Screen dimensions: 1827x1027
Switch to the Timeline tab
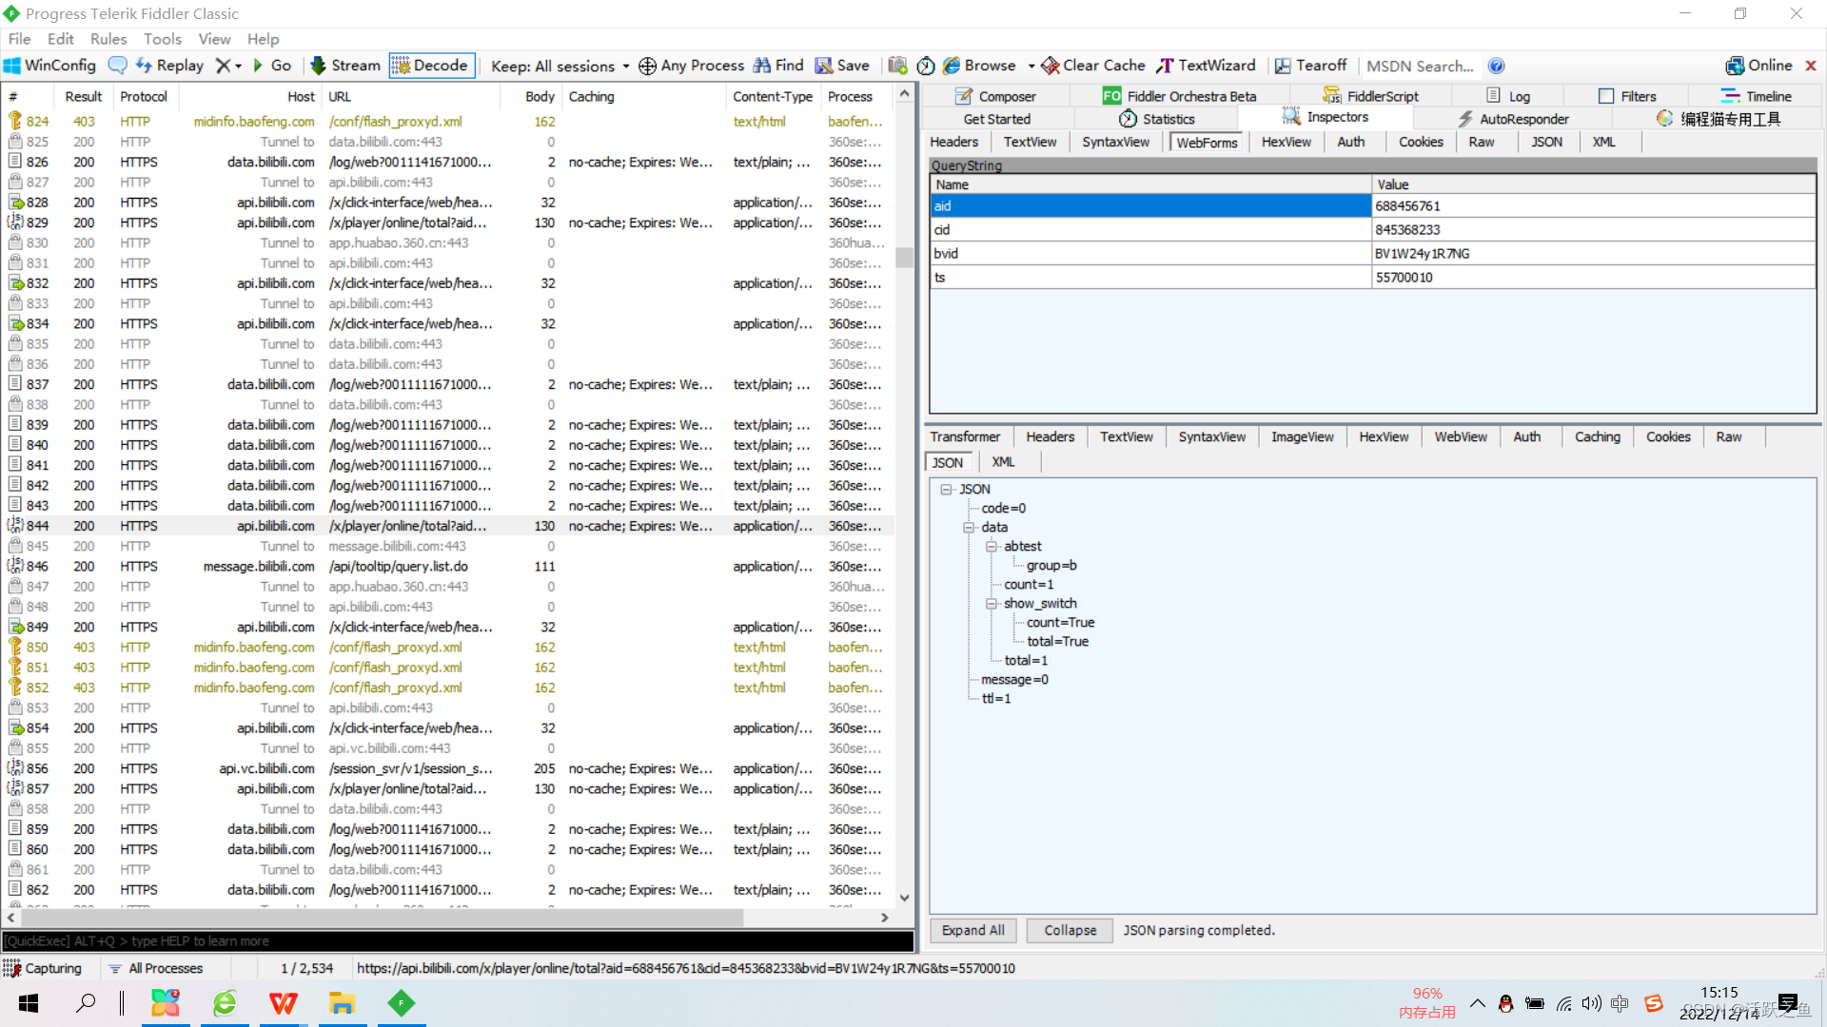(x=1756, y=96)
